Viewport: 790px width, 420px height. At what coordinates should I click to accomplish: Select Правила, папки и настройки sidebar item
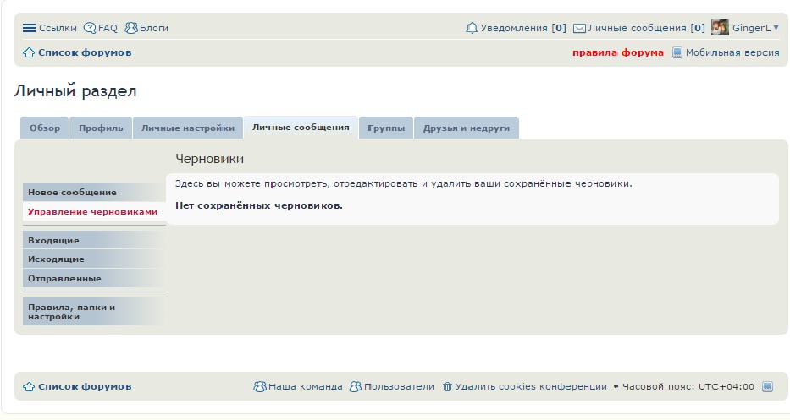72,312
